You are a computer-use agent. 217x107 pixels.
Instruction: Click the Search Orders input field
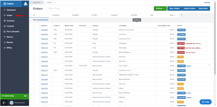coord(62,8)
